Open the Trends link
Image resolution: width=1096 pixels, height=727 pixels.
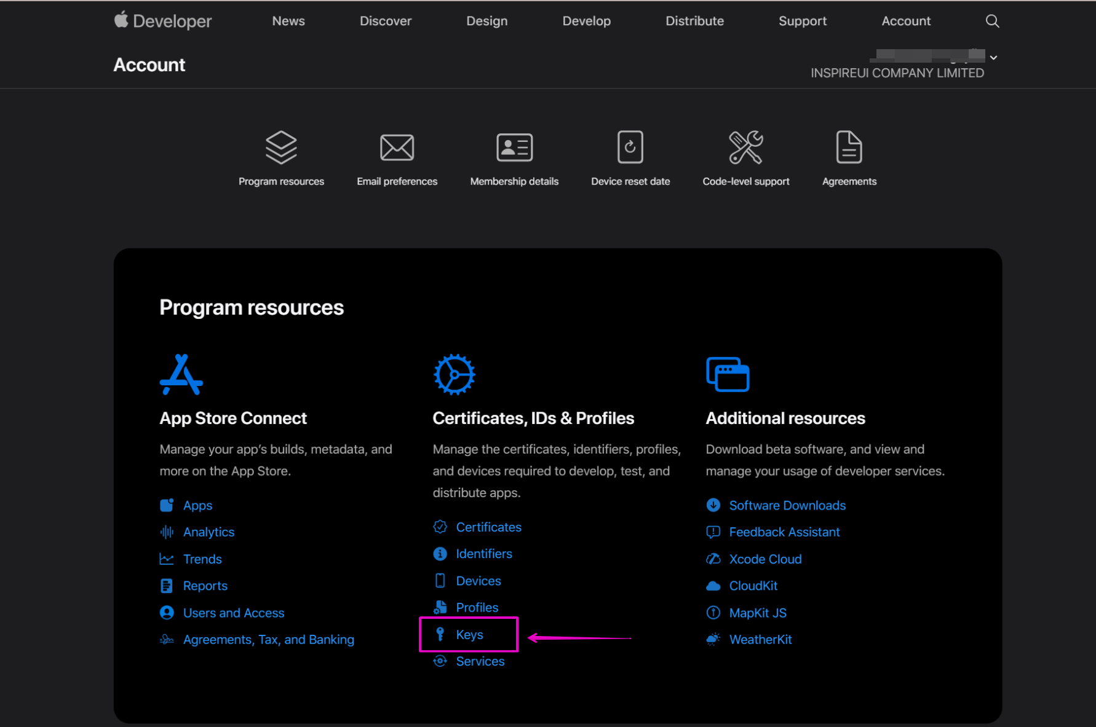[x=202, y=559]
